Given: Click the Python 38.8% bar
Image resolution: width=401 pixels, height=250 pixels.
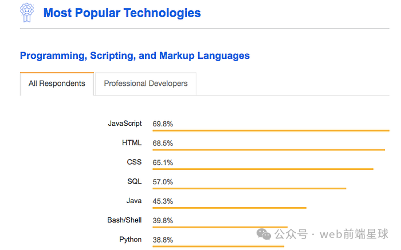Looking at the screenshot, I should click(x=218, y=246).
